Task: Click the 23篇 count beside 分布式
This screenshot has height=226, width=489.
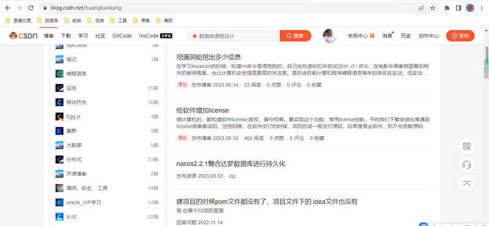Action: pos(153,159)
